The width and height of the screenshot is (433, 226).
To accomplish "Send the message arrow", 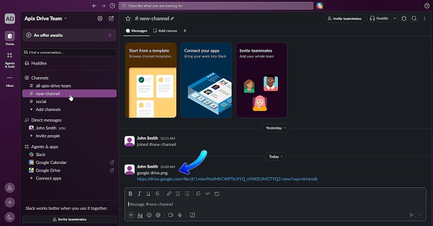I will 411,215.
